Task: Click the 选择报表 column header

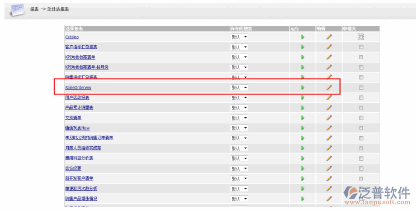Action: click(x=74, y=28)
